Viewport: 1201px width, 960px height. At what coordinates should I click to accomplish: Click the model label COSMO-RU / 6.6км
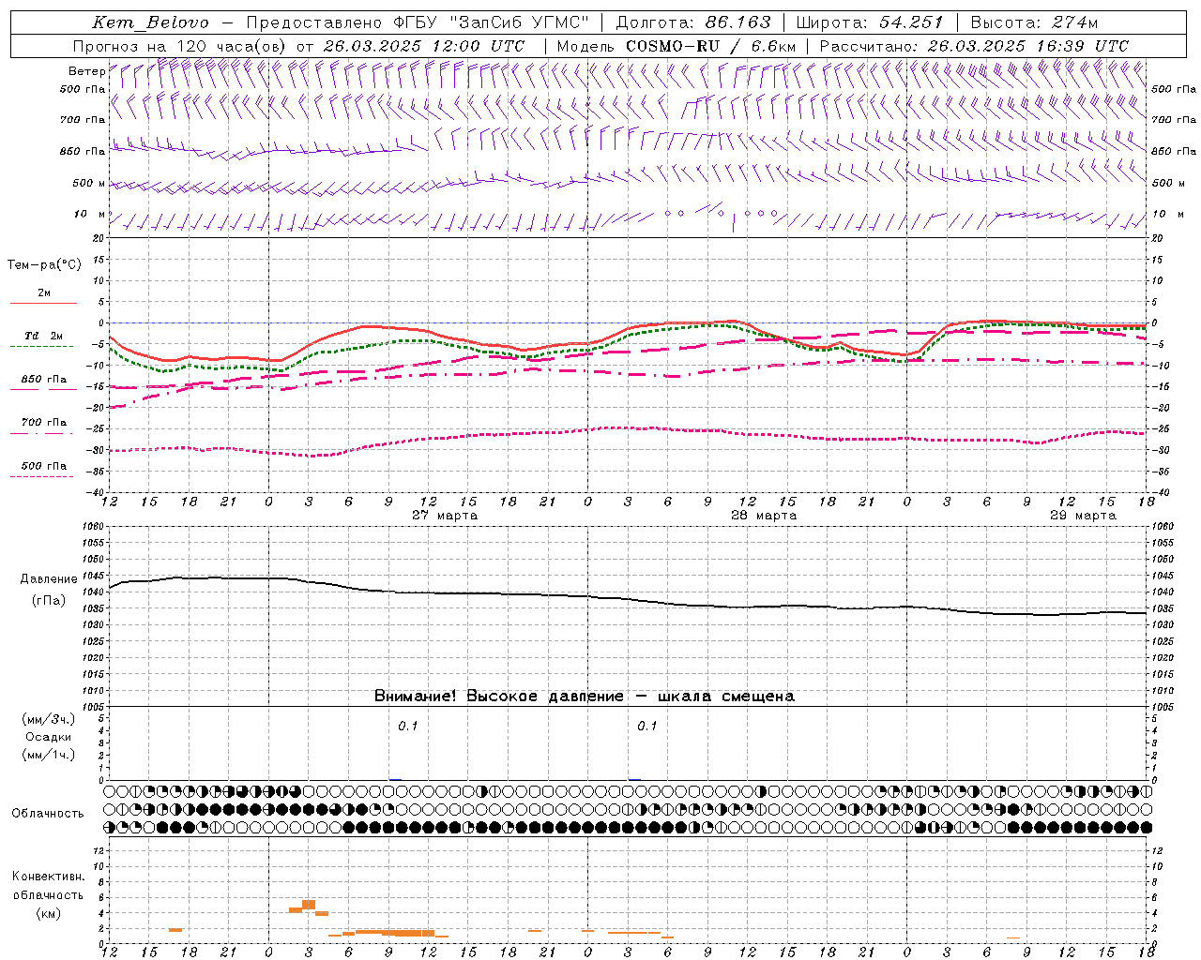tap(710, 46)
